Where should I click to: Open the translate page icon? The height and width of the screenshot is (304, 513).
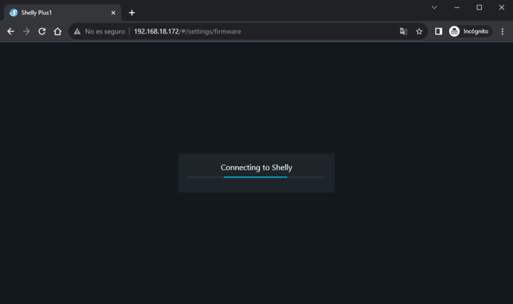tap(403, 32)
